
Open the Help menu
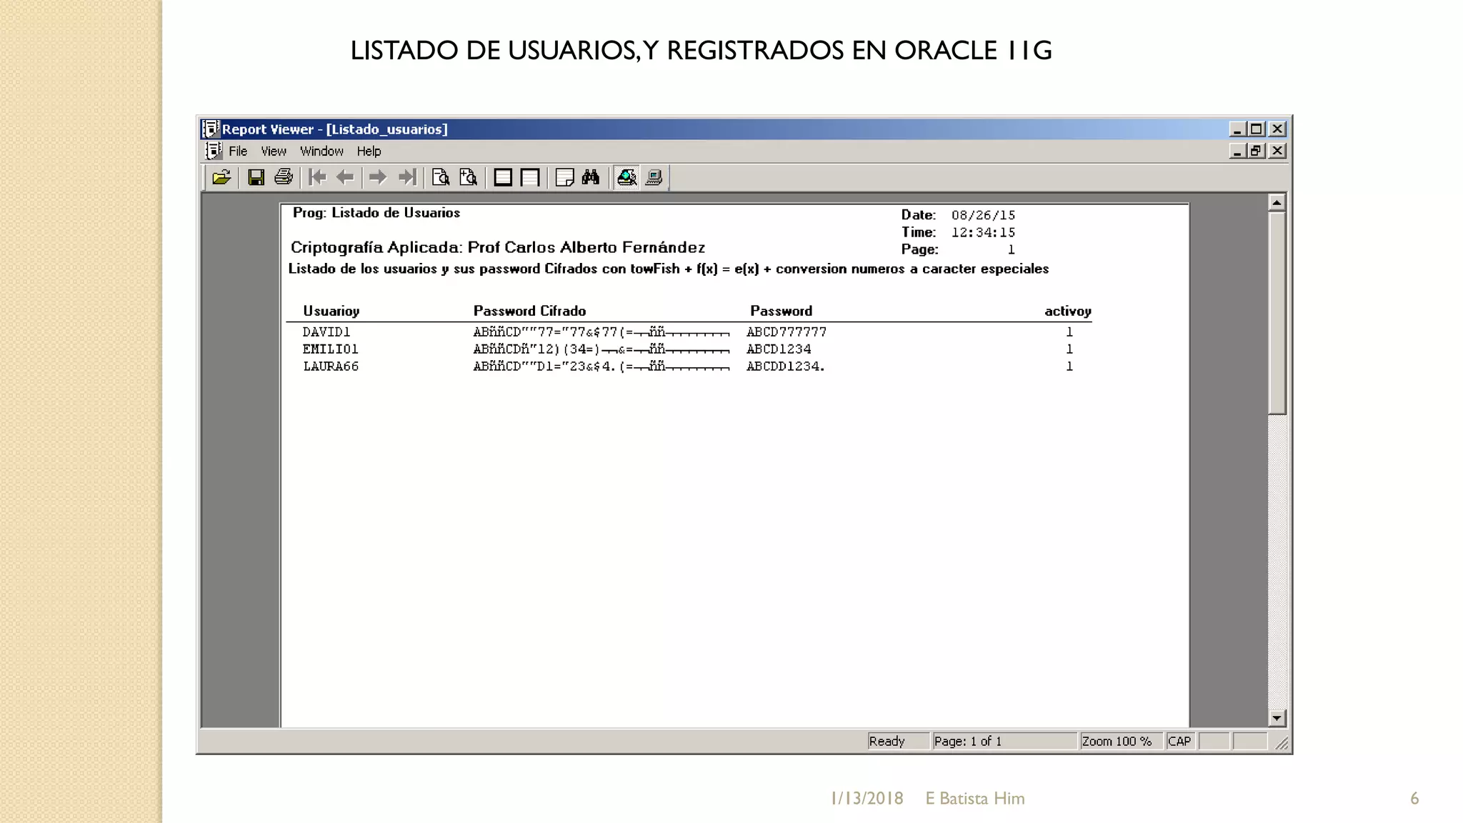(369, 151)
